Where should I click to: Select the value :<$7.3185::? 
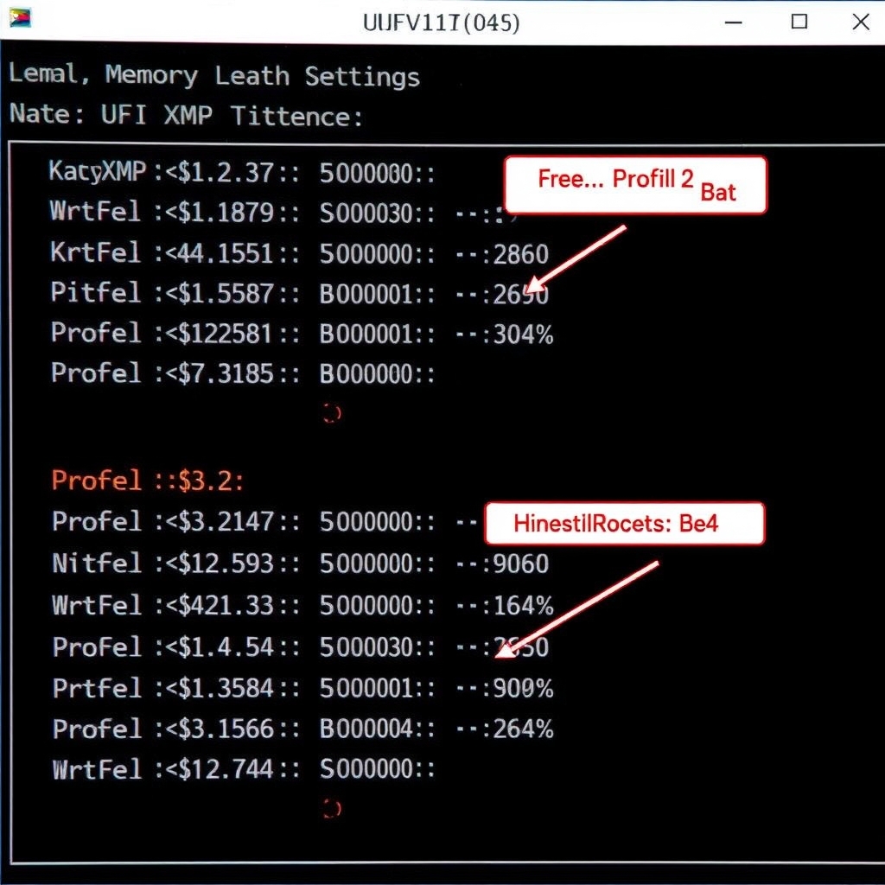(x=226, y=374)
